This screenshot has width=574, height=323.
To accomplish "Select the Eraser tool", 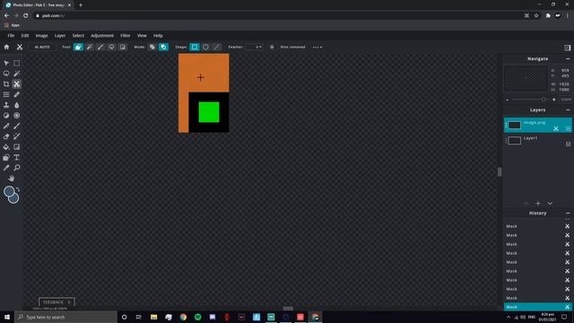I will point(6,136).
